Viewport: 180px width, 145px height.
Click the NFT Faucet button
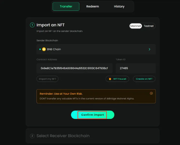coord(117,79)
